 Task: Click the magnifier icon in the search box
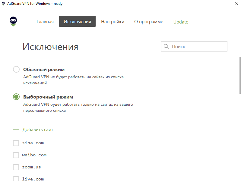point(166,46)
